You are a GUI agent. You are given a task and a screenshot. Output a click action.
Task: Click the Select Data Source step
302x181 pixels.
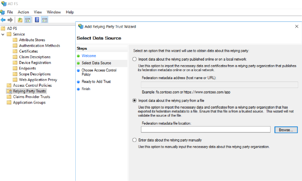[96, 63]
